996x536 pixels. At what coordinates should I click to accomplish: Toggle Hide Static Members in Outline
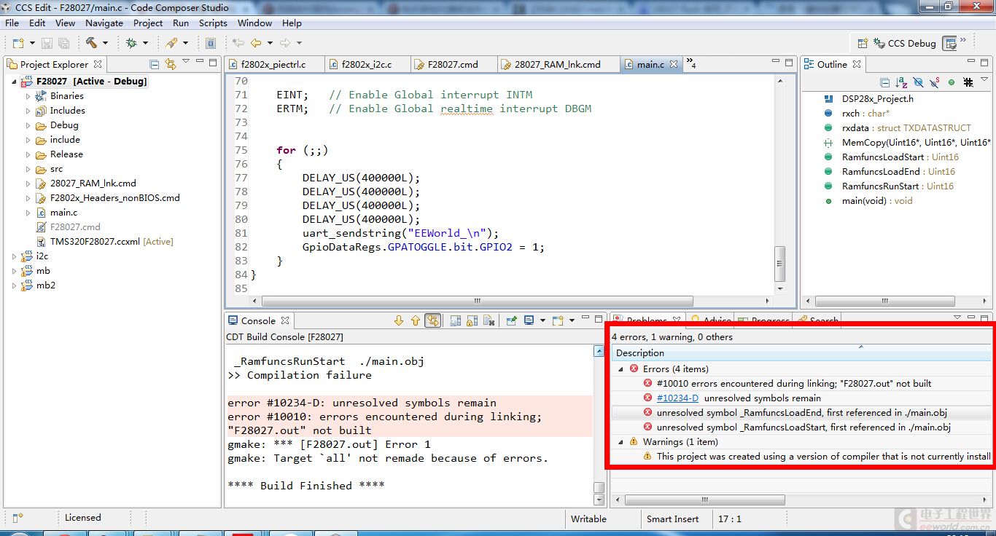pos(935,82)
